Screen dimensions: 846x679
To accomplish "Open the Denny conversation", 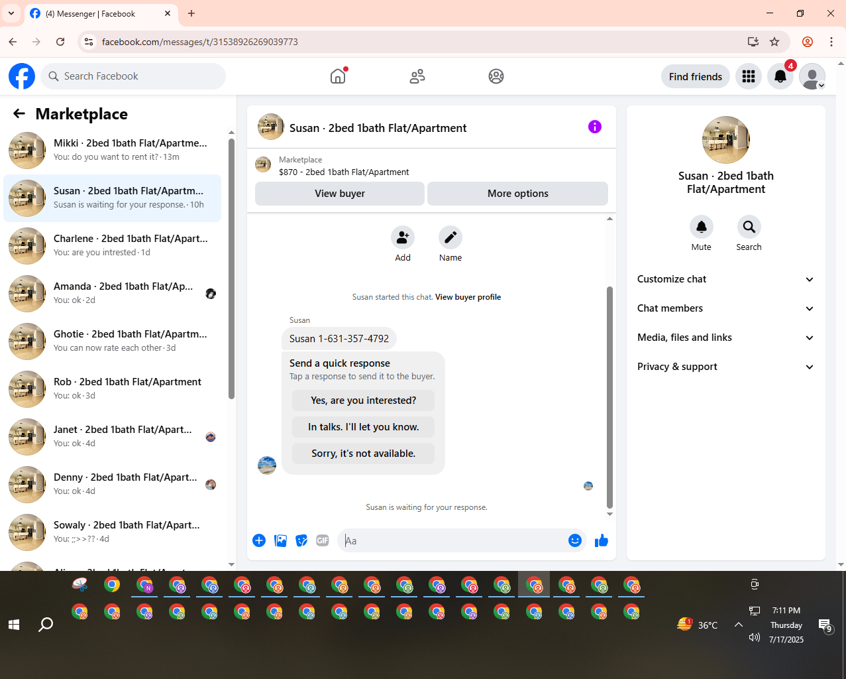I will [x=113, y=485].
